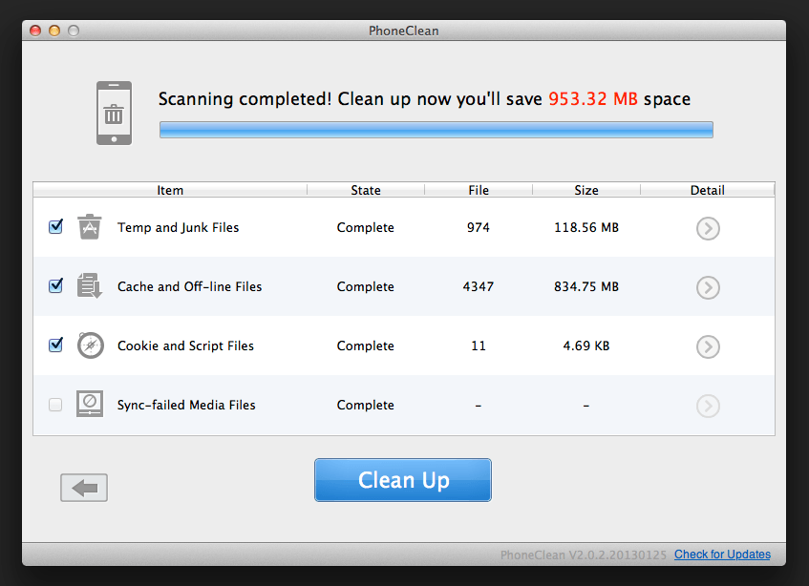Click the 4347 file count
The width and height of the screenshot is (809, 586).
point(479,286)
